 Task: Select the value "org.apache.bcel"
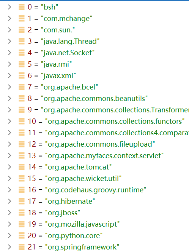[69, 87]
